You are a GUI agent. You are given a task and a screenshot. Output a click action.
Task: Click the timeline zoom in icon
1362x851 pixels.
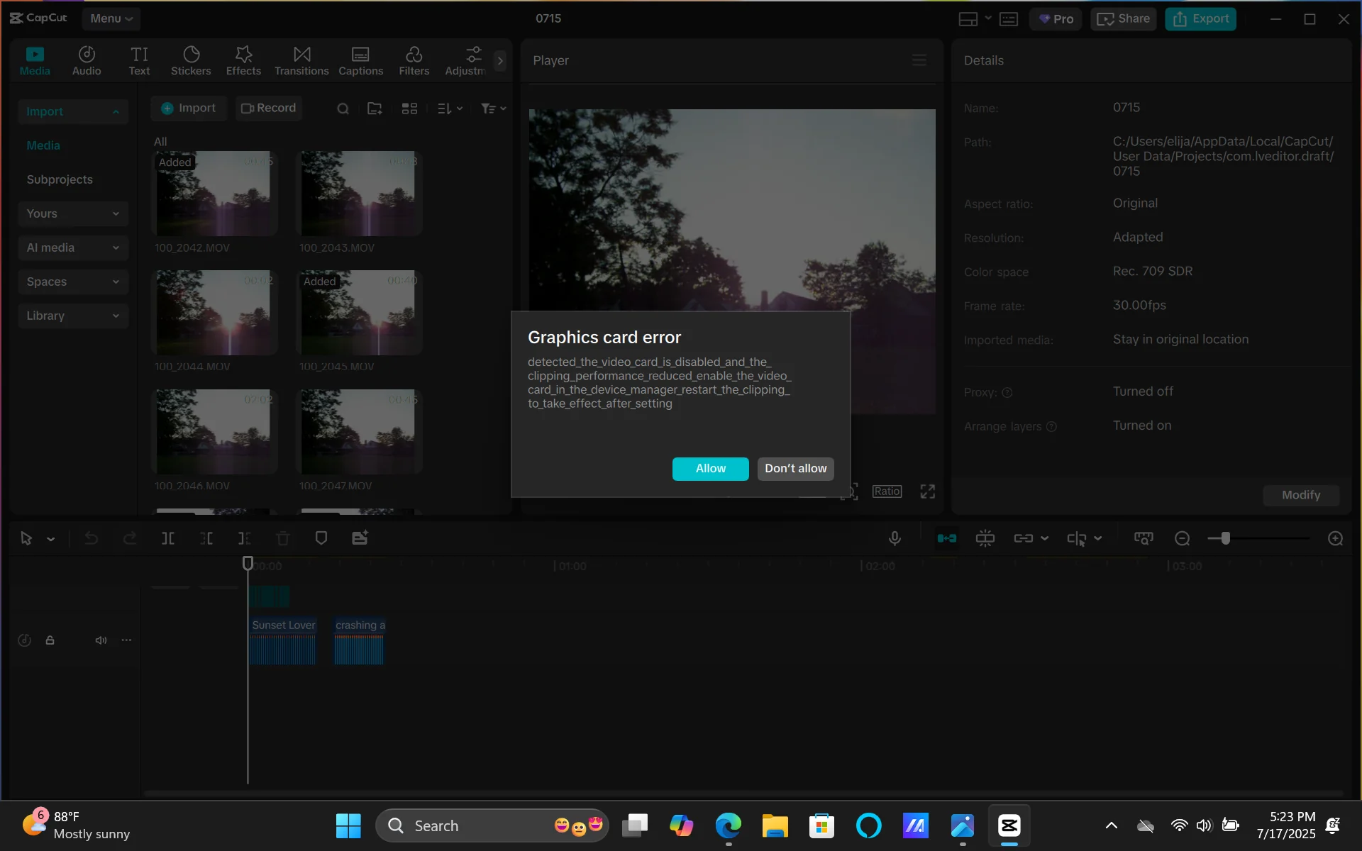(x=1335, y=539)
